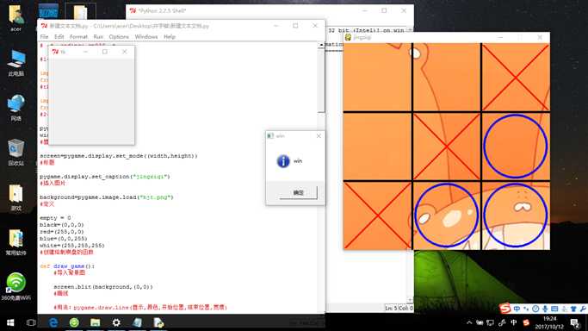The height and width of the screenshot is (331, 588).
Task: Select the empty top-middle cell in jingziqi
Action: 447,77
